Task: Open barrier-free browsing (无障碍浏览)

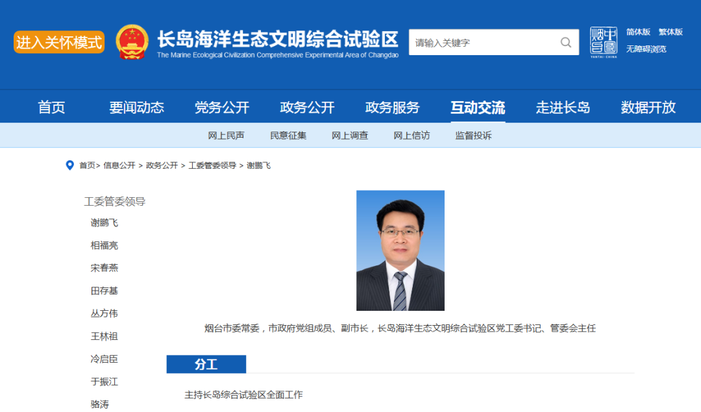Action: (x=646, y=49)
